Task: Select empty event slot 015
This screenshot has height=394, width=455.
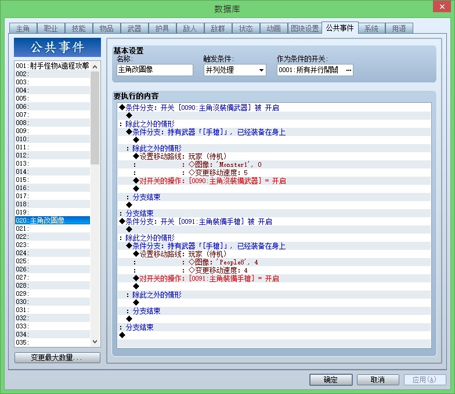Action: coord(52,180)
